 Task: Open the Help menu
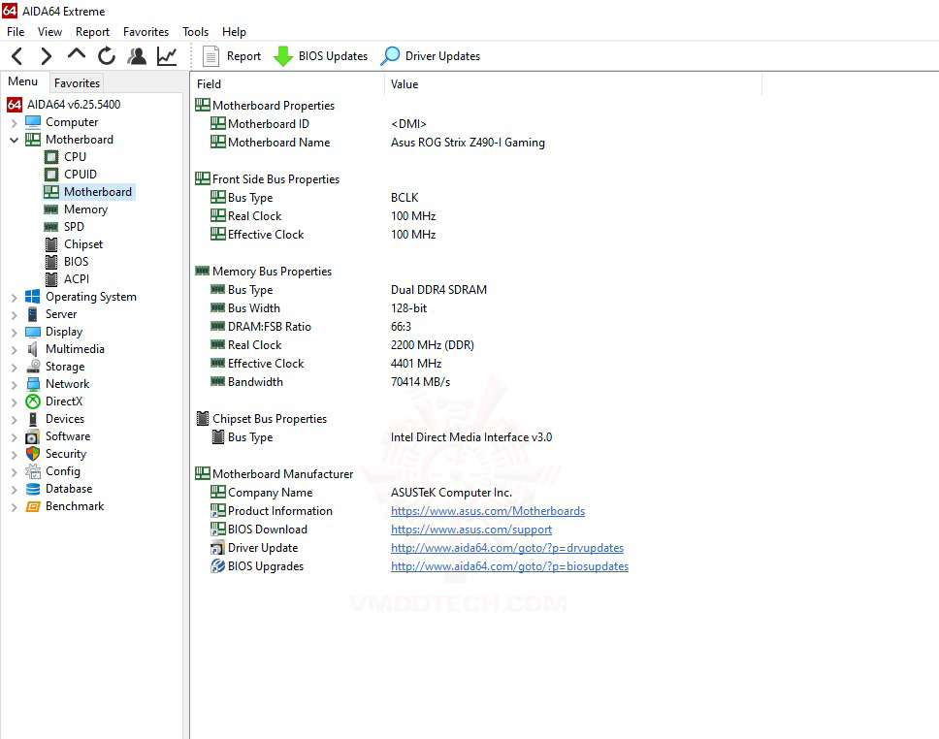(234, 32)
